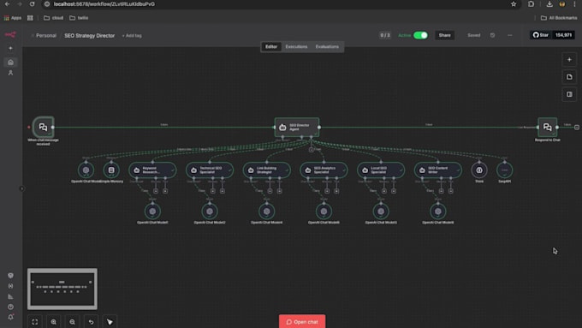Open the personal user sidebar icon
Screen dimensions: 582x328
(x=10, y=73)
